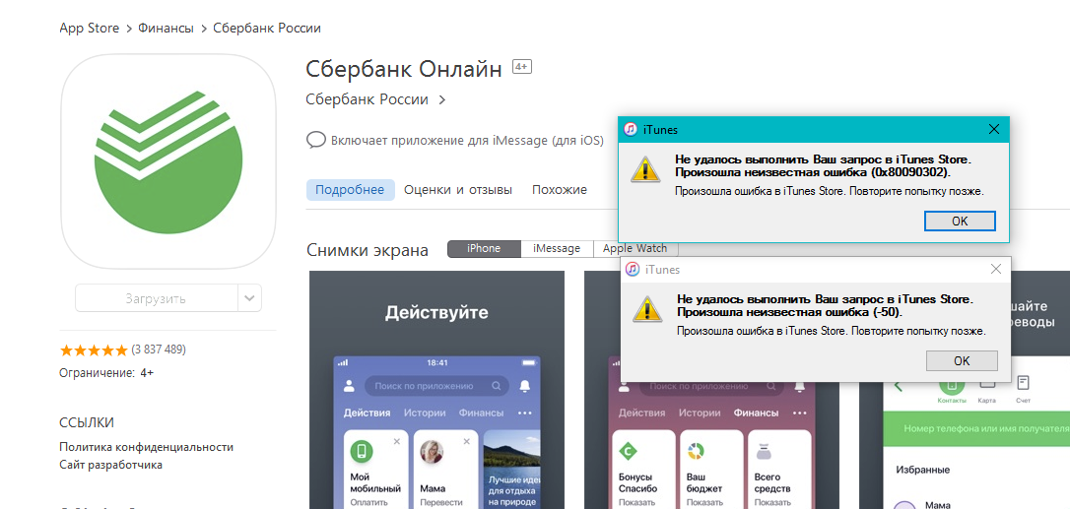Click the Сбербанк Онлайн title
This screenshot has width=1070, height=509.
point(404,69)
